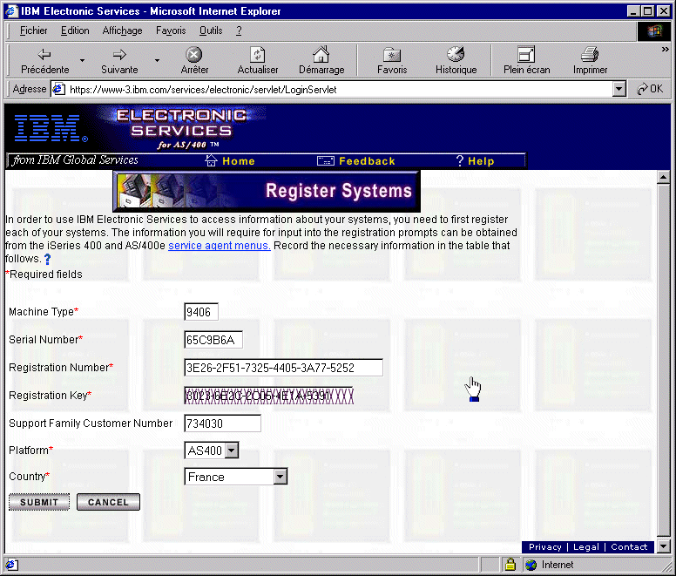
Task: Click the 'Required fields' text
Action: point(45,274)
